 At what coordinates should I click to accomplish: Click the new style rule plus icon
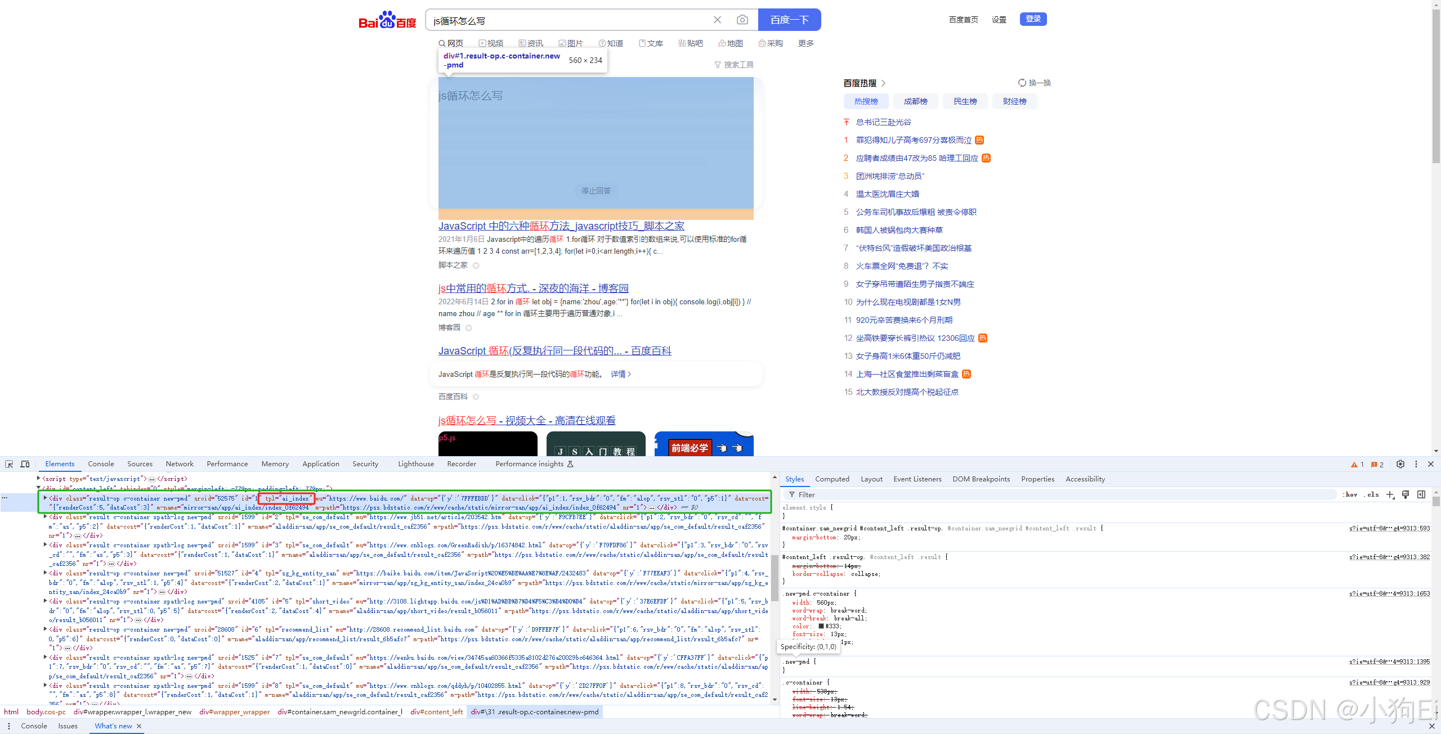tap(1390, 494)
